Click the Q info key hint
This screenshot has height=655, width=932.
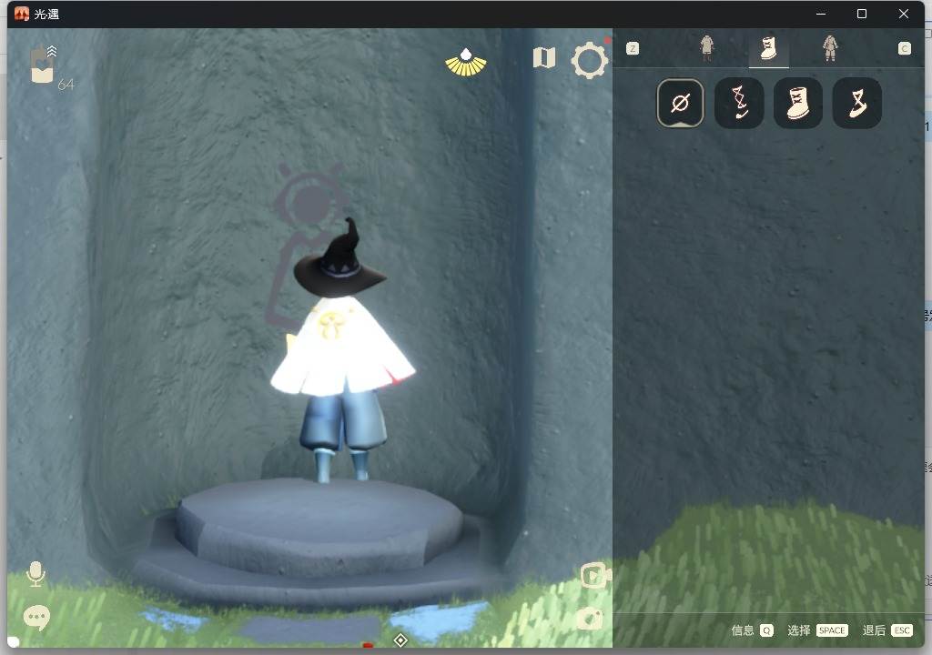click(766, 630)
